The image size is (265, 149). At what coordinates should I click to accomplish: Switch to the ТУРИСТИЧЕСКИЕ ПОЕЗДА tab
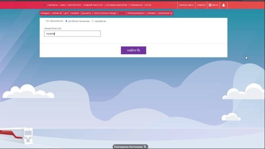105,13
